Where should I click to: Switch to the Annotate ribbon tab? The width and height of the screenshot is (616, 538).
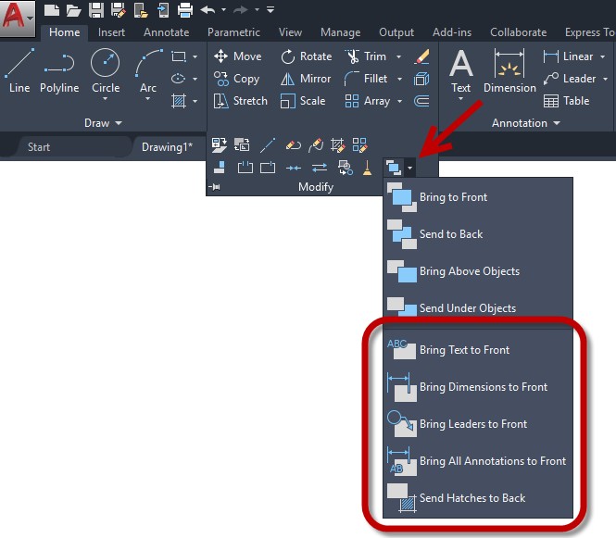click(x=166, y=32)
